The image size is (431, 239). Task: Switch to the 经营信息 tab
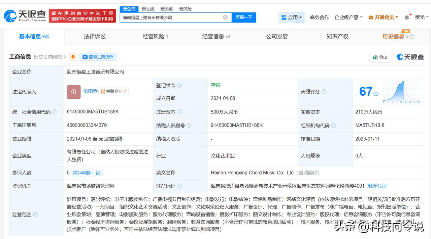click(x=216, y=37)
